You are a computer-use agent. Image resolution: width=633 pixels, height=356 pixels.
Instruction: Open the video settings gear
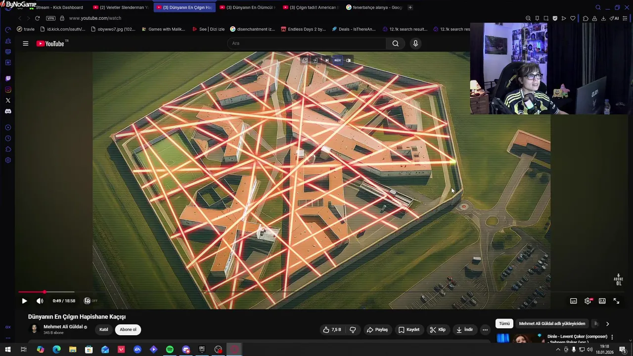pos(588,301)
